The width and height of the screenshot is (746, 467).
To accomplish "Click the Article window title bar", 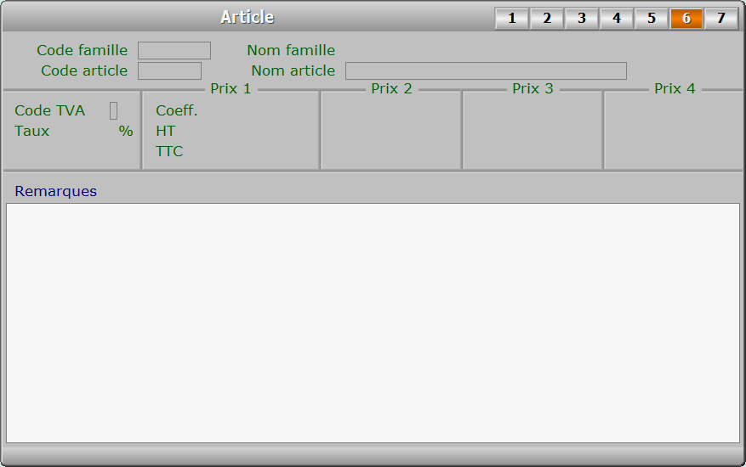I will pos(248,17).
